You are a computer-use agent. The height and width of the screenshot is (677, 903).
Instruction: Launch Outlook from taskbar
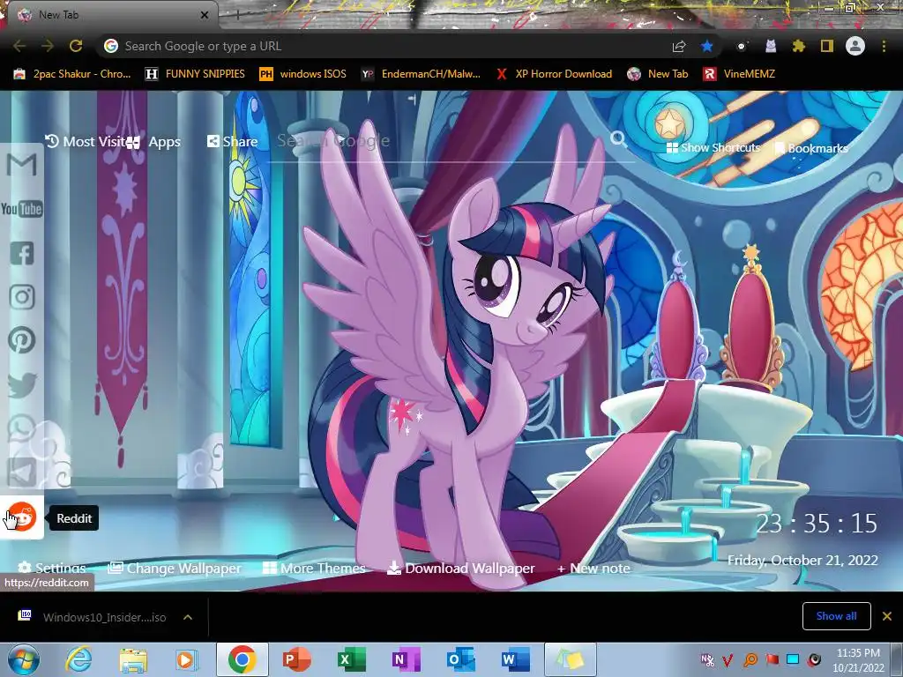(460, 659)
